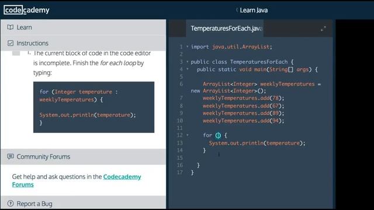Collapse the Community Forums section
This screenshot has height=210, width=374.
(83, 156)
